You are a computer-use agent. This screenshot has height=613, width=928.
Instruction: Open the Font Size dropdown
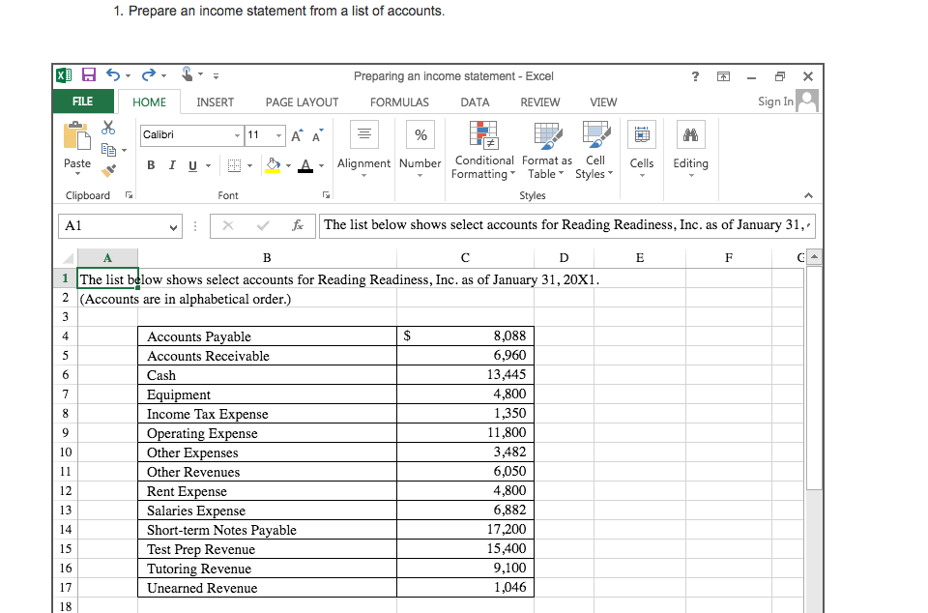tap(280, 135)
